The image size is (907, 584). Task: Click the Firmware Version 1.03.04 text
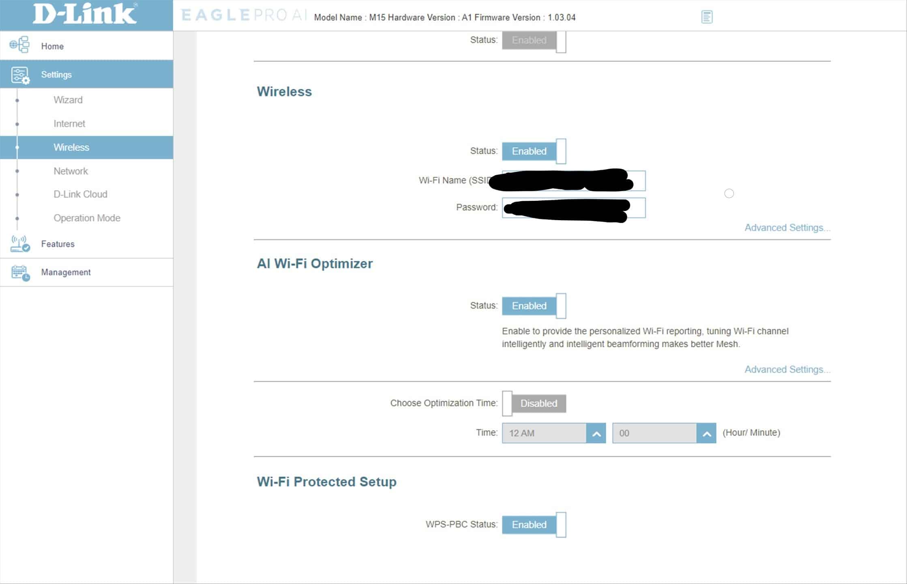[525, 18]
